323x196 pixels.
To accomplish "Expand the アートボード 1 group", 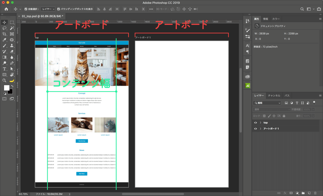I will pyautogui.click(x=261, y=129).
